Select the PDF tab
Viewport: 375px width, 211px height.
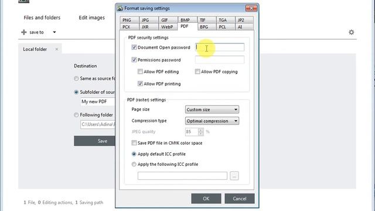pyautogui.click(x=187, y=26)
